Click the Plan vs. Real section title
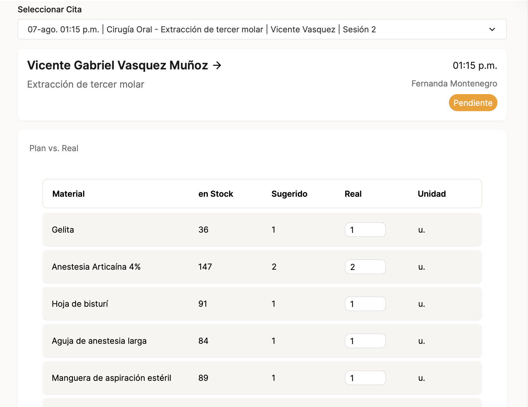528x407 pixels. (x=54, y=148)
